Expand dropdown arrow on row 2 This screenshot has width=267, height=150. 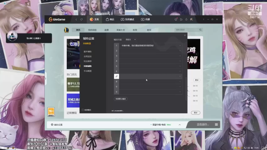[x=180, y=51]
